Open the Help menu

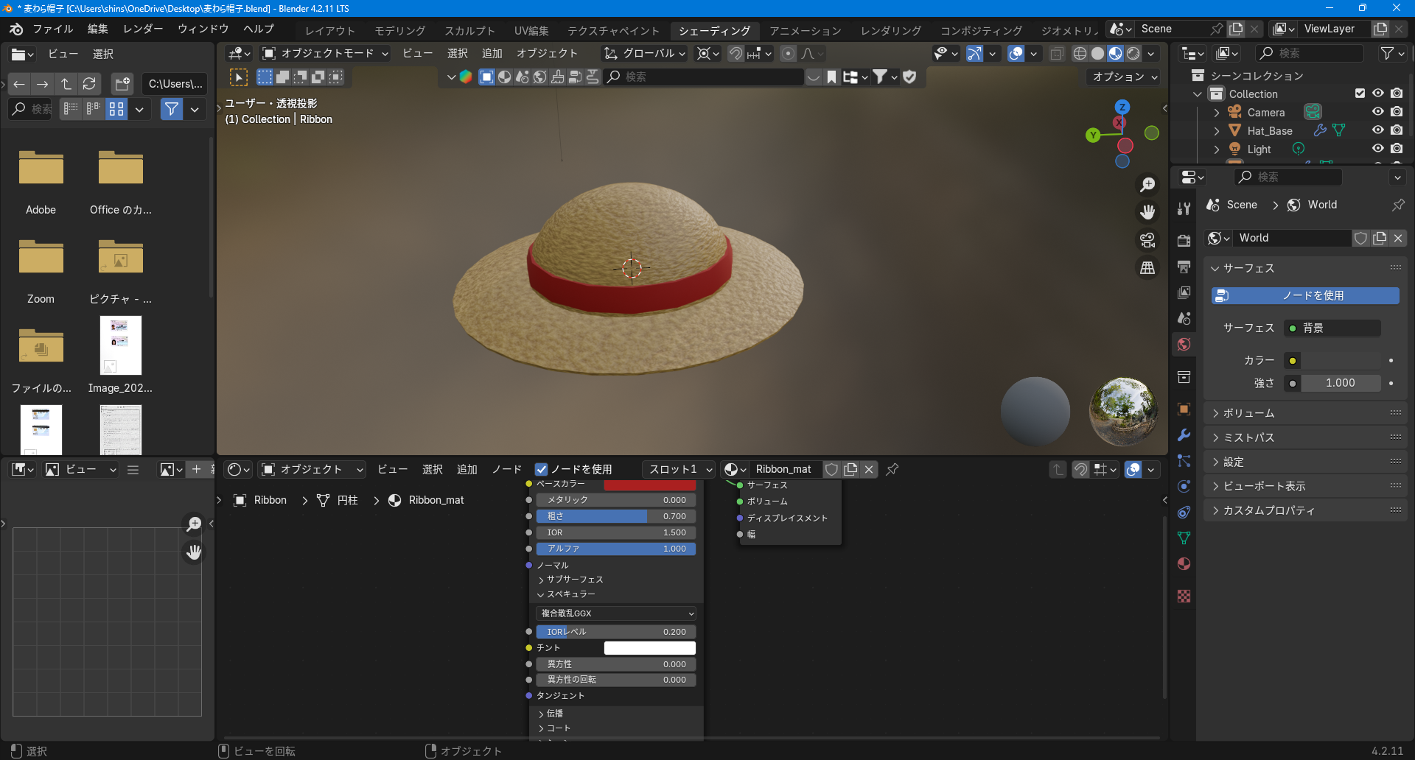pyautogui.click(x=259, y=29)
